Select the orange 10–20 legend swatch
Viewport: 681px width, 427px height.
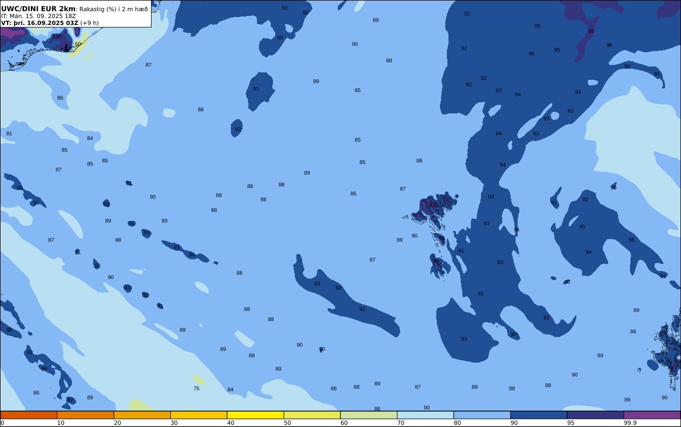pyautogui.click(x=85, y=415)
